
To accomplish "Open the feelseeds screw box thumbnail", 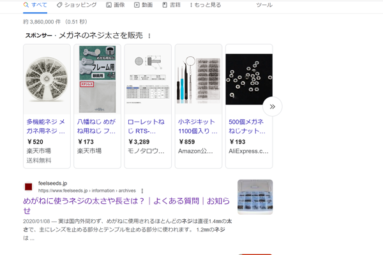I will tap(255, 197).
